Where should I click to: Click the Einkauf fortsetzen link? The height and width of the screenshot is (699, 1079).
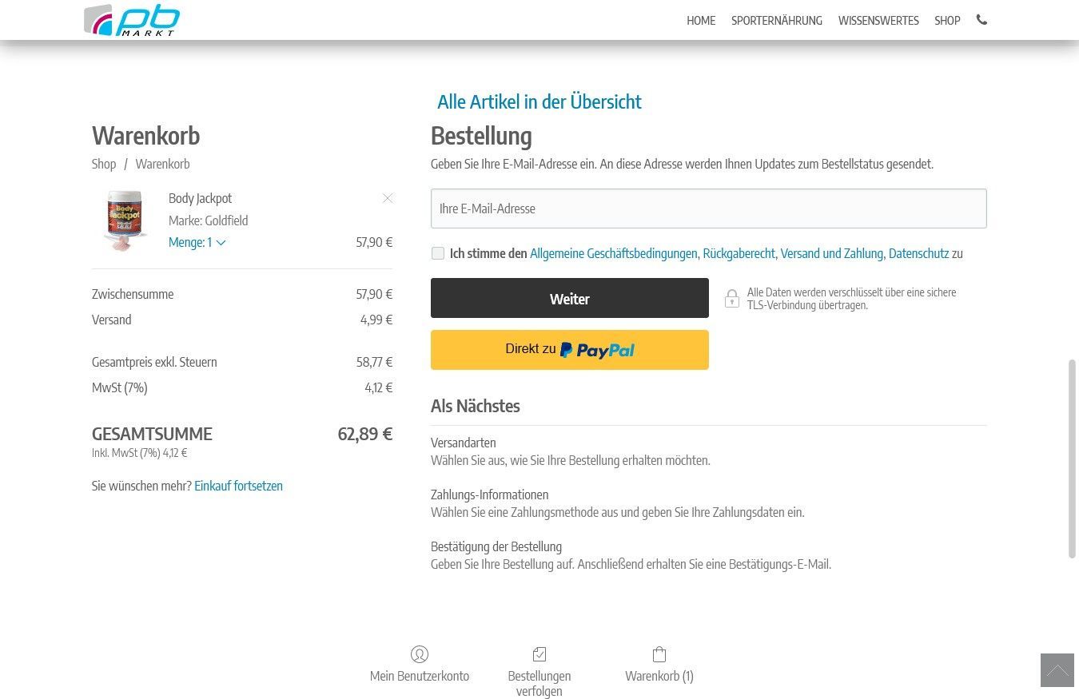point(238,486)
